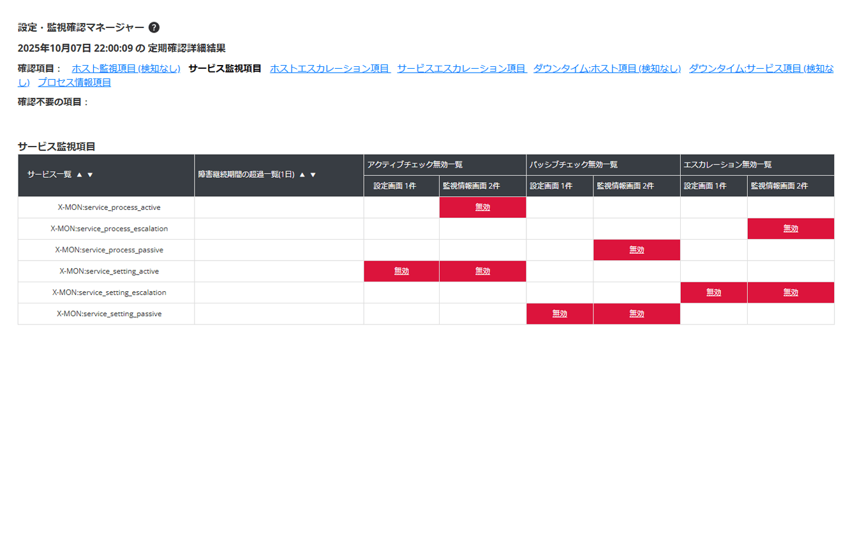The height and width of the screenshot is (550, 848).
Task: Open the プロセス情報項目 link
Action: 74,82
